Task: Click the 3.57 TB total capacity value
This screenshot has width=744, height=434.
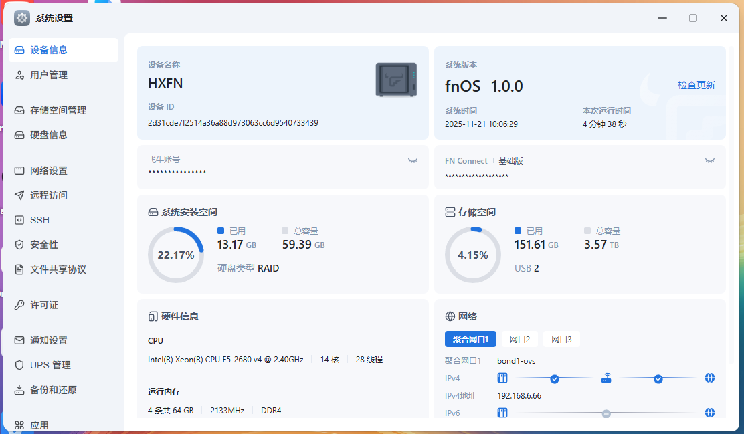Action: tap(601, 245)
